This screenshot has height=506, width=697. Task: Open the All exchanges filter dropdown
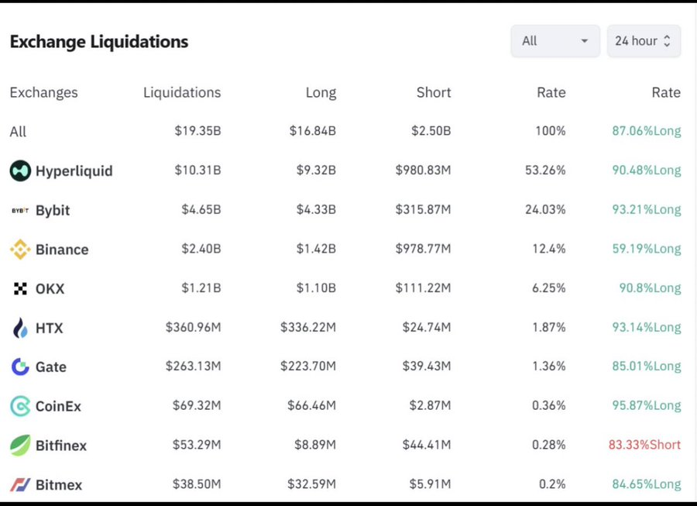tap(555, 40)
